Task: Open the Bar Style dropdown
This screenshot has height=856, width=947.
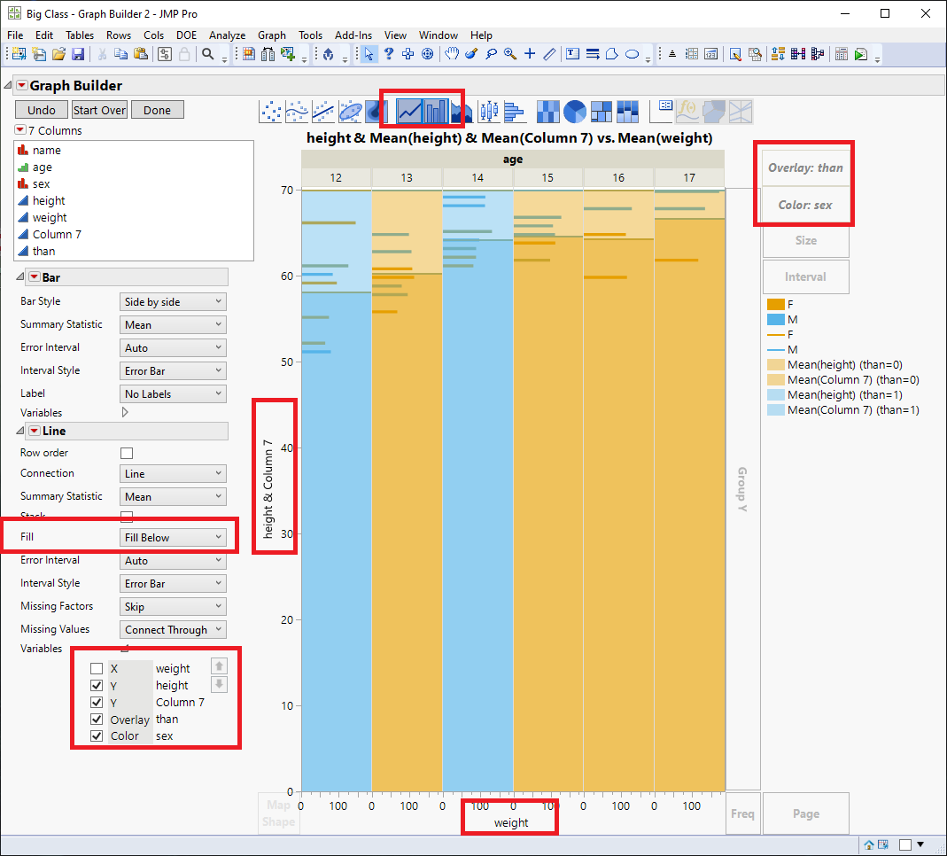Action: click(173, 301)
